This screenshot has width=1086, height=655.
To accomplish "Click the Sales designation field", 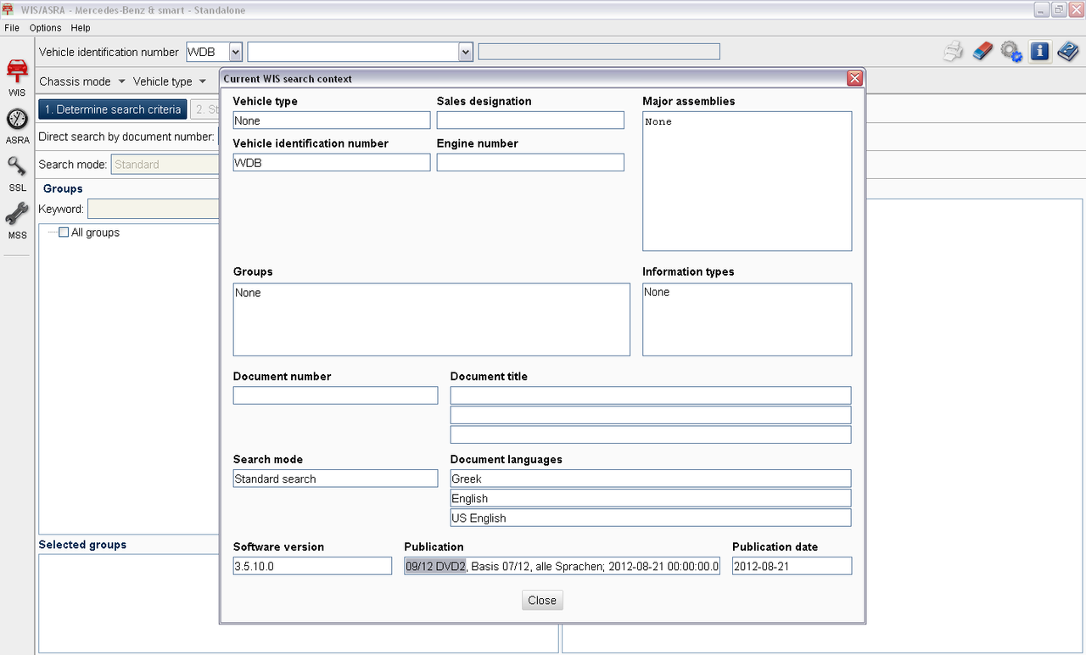I will 530,120.
